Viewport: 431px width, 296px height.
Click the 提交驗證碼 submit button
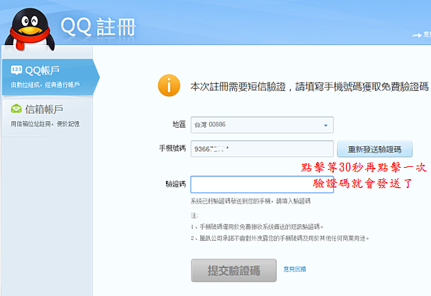coord(233,270)
